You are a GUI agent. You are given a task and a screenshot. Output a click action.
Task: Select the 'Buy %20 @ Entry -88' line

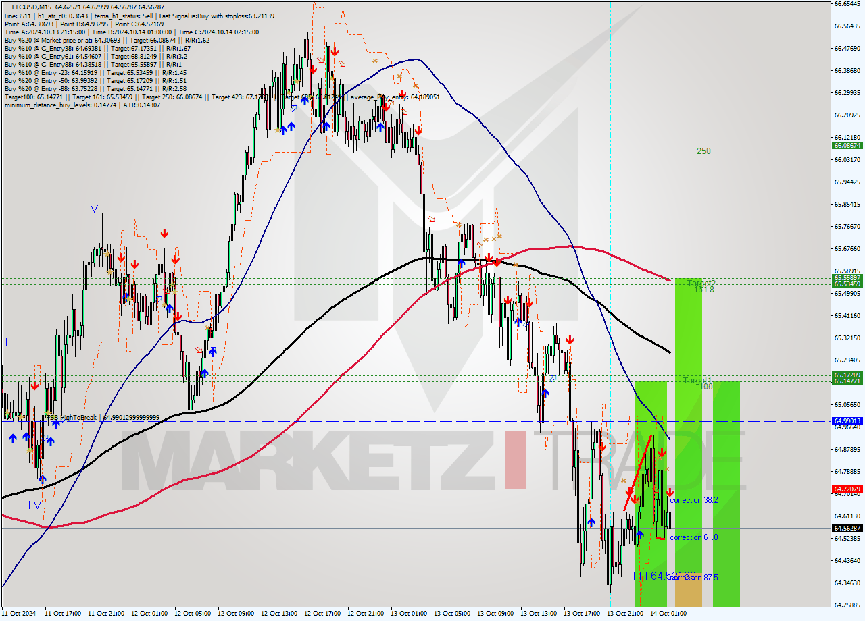95,88
